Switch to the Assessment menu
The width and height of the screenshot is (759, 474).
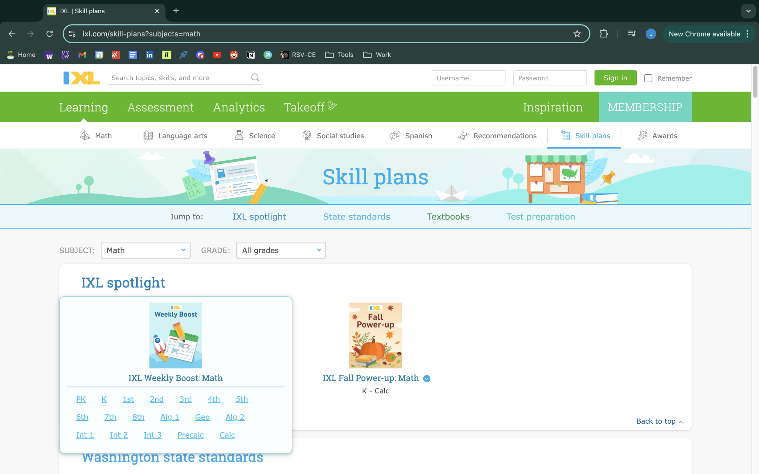pos(160,107)
